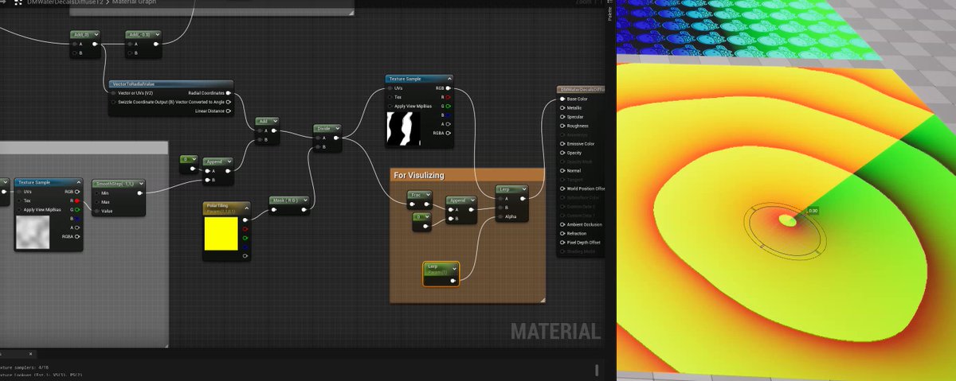Click the Emissive Color input pin

click(x=562, y=144)
